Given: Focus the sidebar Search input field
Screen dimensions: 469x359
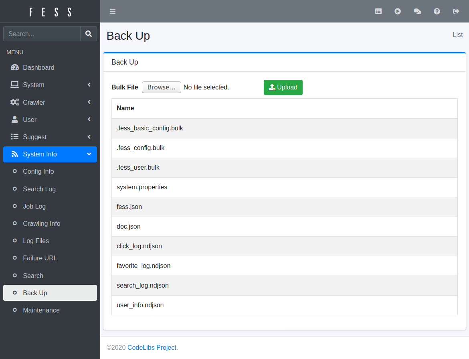Looking at the screenshot, I should 42,34.
